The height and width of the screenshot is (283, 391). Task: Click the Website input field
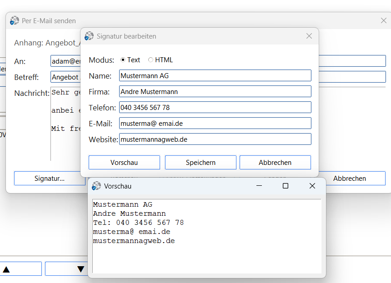click(215, 139)
